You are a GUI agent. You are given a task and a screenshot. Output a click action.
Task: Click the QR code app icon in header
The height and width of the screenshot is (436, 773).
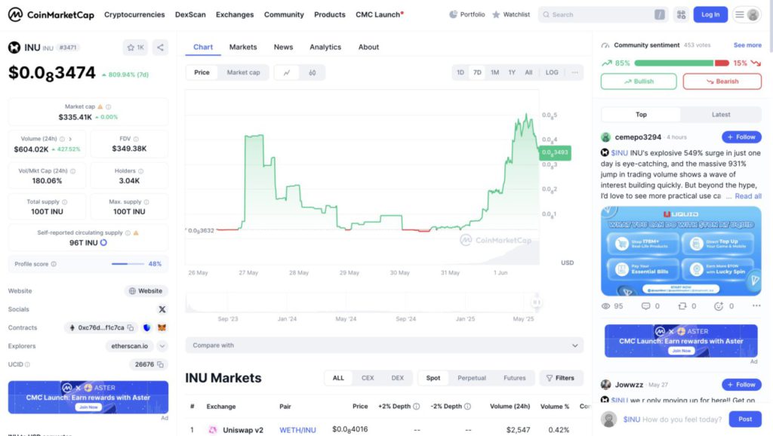(x=682, y=15)
